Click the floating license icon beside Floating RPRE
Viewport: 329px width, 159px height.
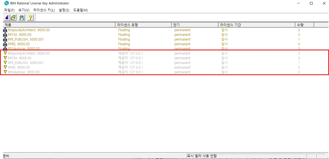pos(5,44)
